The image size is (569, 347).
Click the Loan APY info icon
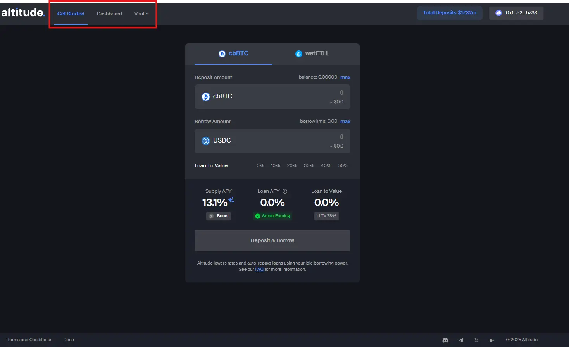[285, 191]
